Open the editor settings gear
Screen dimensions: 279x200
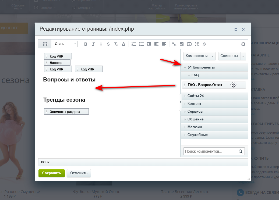(x=243, y=44)
